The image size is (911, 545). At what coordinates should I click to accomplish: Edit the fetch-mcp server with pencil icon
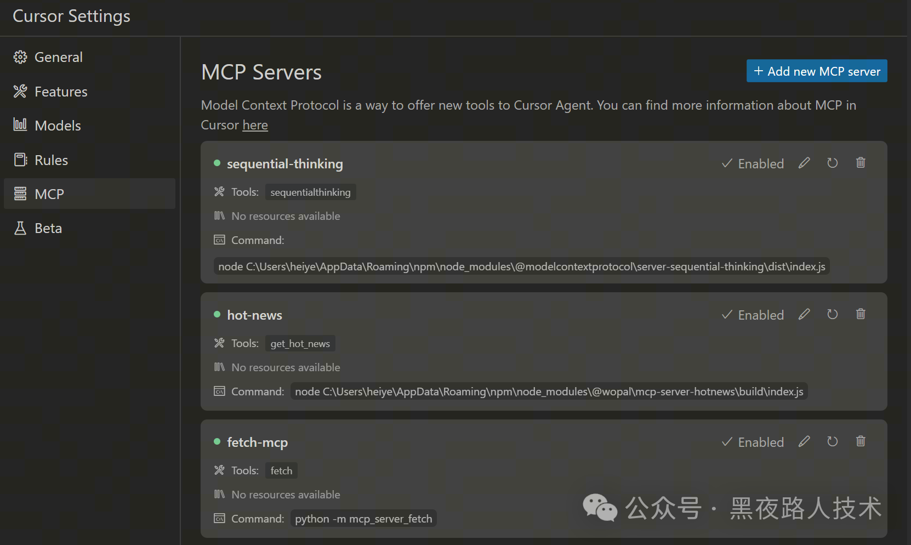[x=804, y=441]
